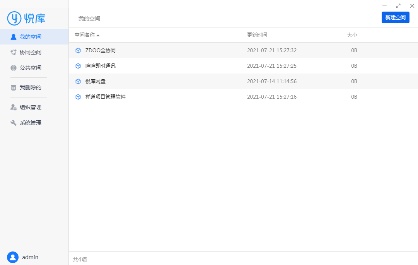Sort by 空间名称 column header

[85, 35]
